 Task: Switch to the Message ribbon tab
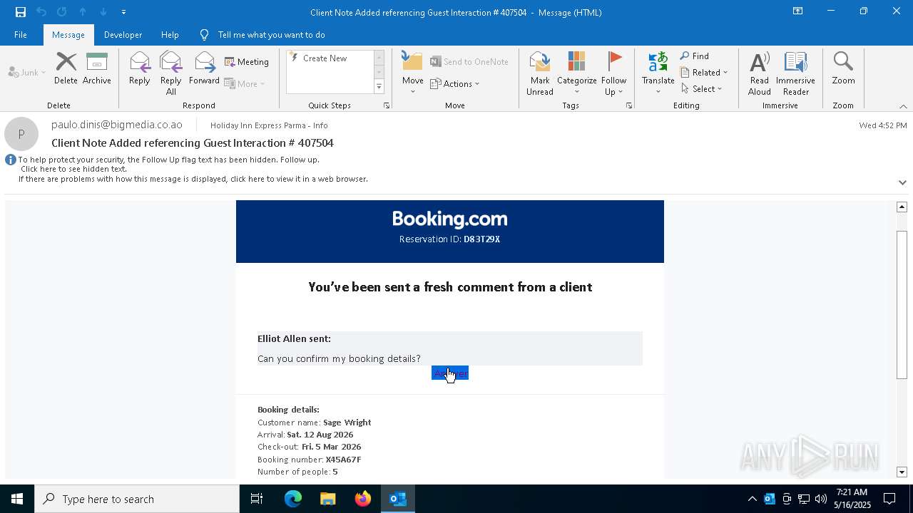[68, 35]
